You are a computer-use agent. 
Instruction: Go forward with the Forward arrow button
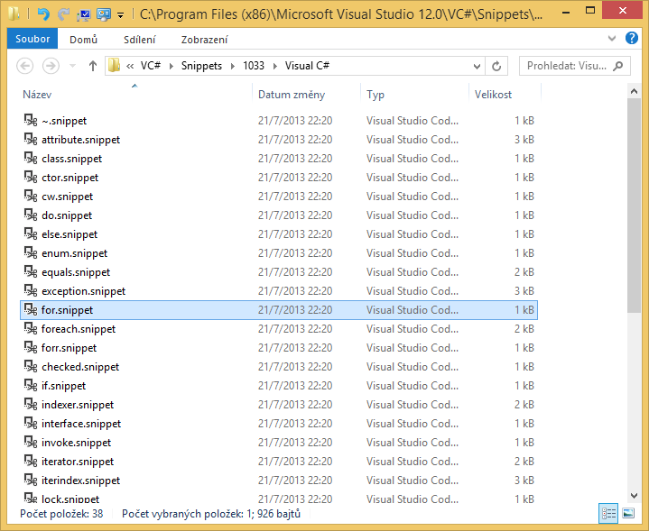51,66
